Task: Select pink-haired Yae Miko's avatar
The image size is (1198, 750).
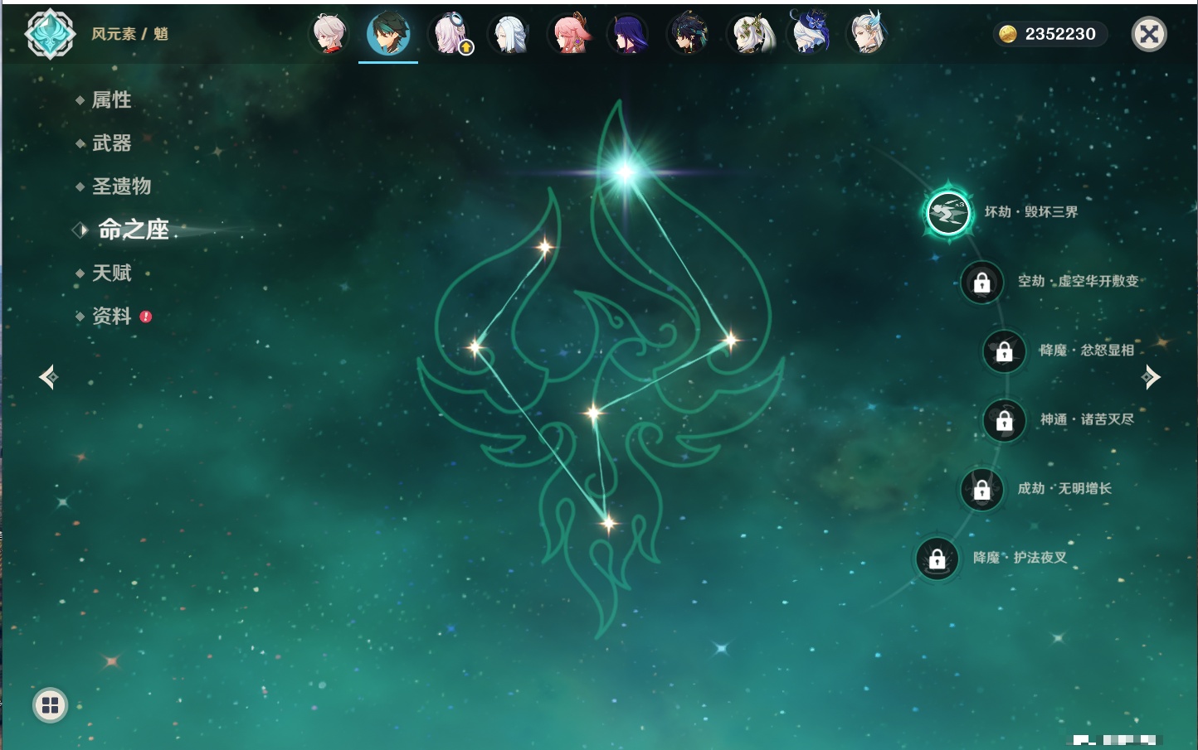Action: click(x=569, y=34)
